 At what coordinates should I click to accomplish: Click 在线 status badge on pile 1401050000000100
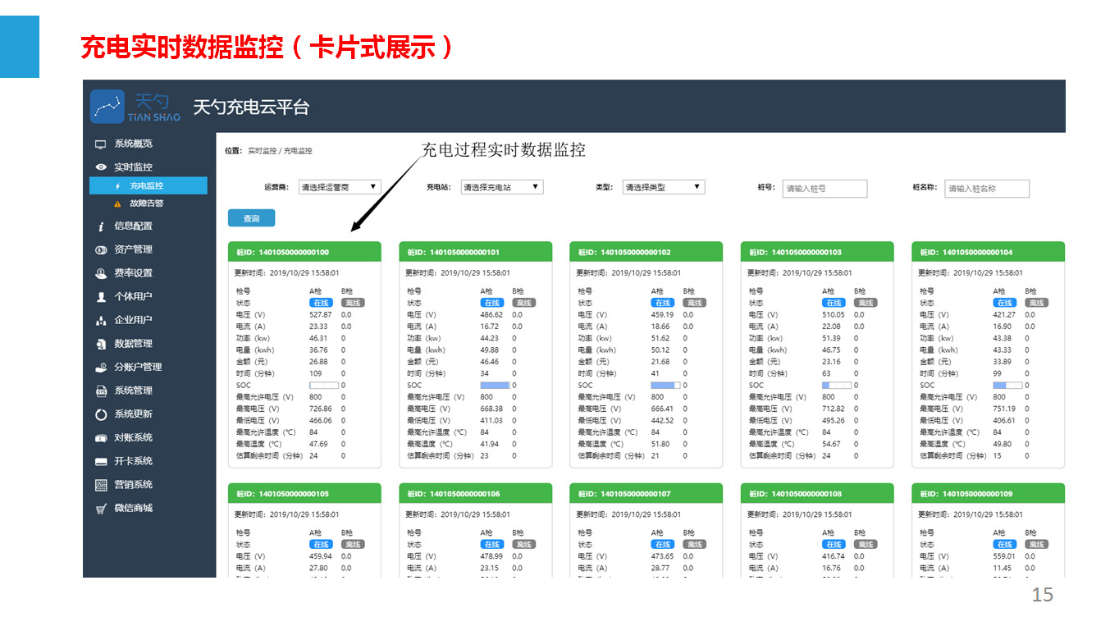tap(320, 303)
